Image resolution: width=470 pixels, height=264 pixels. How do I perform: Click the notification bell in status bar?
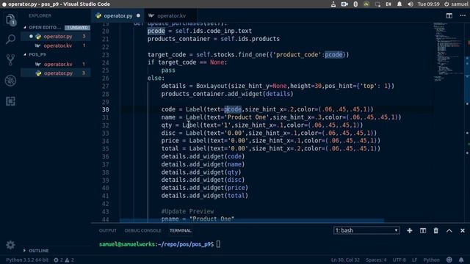(x=461, y=260)
